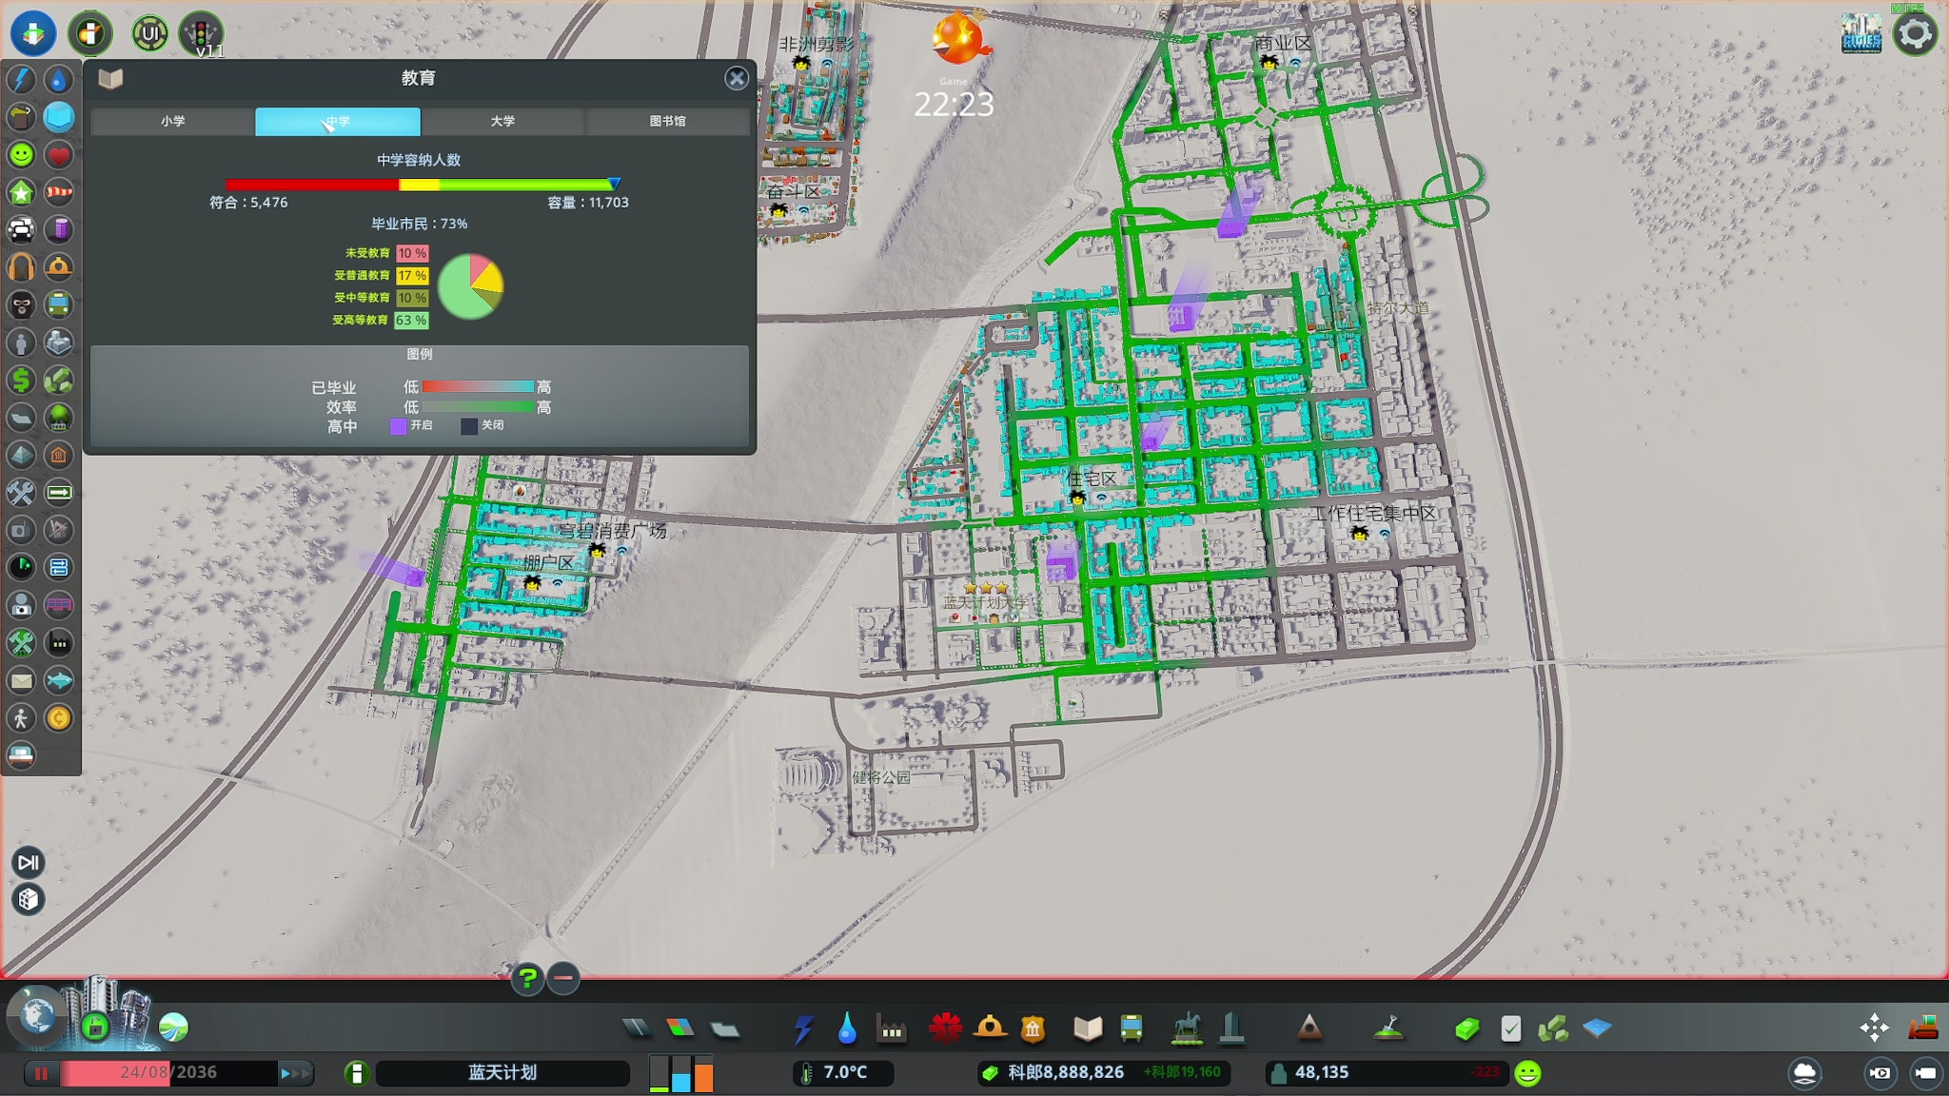
Task: Pause the simulation with the pause button
Action: coord(41,1073)
